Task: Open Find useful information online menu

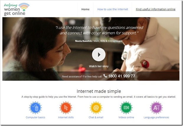Action: click(x=156, y=9)
